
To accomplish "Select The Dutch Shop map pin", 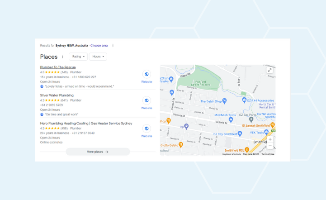I will [x=224, y=101].
